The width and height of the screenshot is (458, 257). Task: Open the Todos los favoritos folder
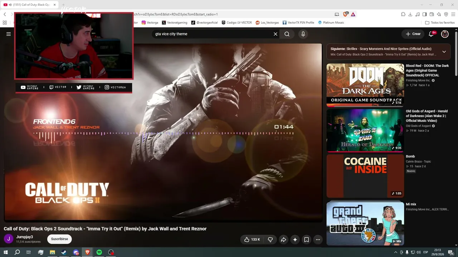(440, 22)
